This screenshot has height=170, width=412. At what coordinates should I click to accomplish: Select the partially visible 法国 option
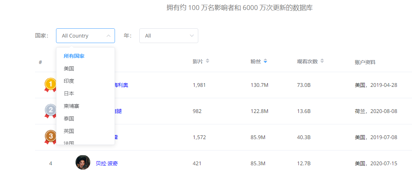click(69, 142)
